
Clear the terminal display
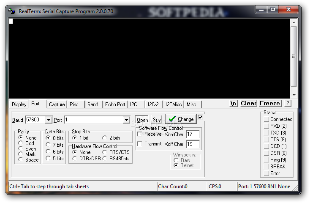pos(248,103)
